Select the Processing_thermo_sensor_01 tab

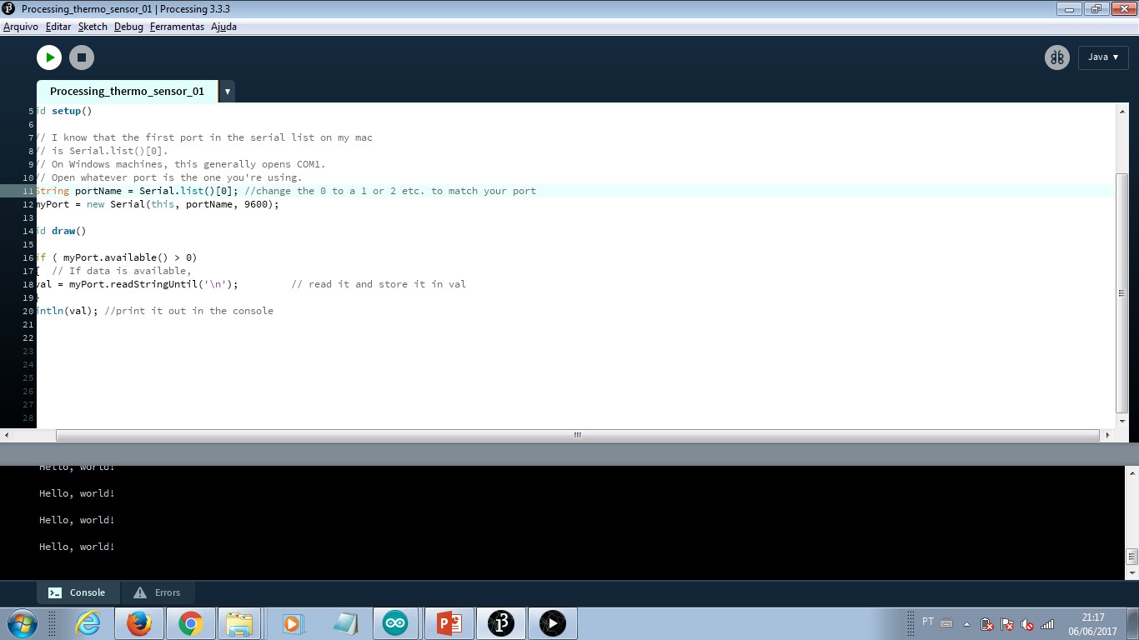tap(127, 92)
